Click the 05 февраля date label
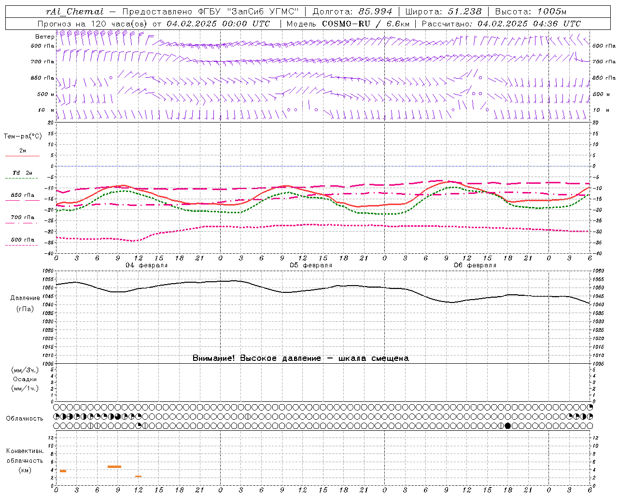The image size is (618, 494). tap(311, 265)
